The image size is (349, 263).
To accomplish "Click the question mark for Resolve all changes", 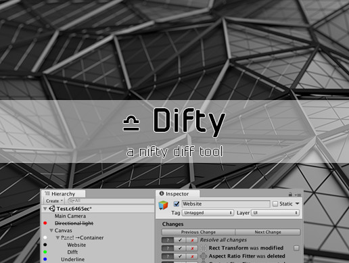I will (168, 240).
